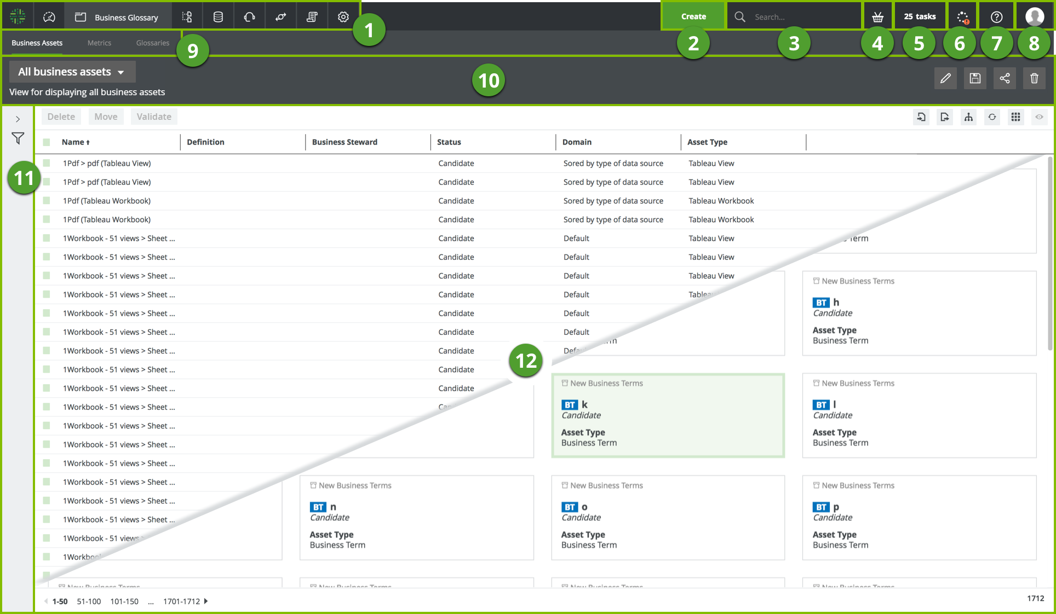This screenshot has height=614, width=1056.
Task: Switch to the Metrics tab
Action: point(99,43)
